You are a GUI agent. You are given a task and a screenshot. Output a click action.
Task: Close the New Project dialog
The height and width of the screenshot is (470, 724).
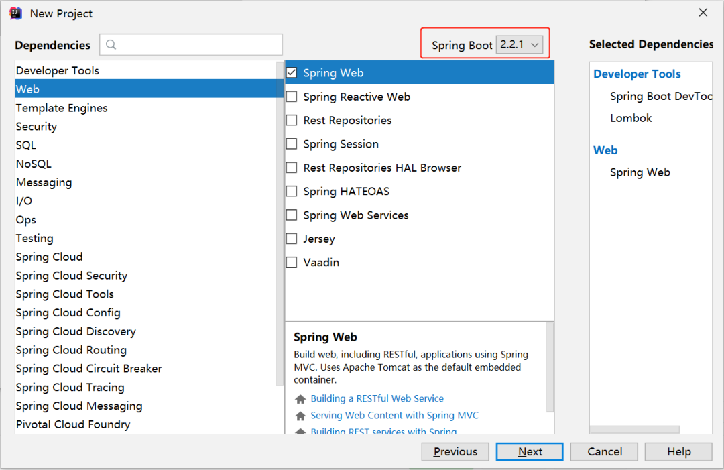703,13
